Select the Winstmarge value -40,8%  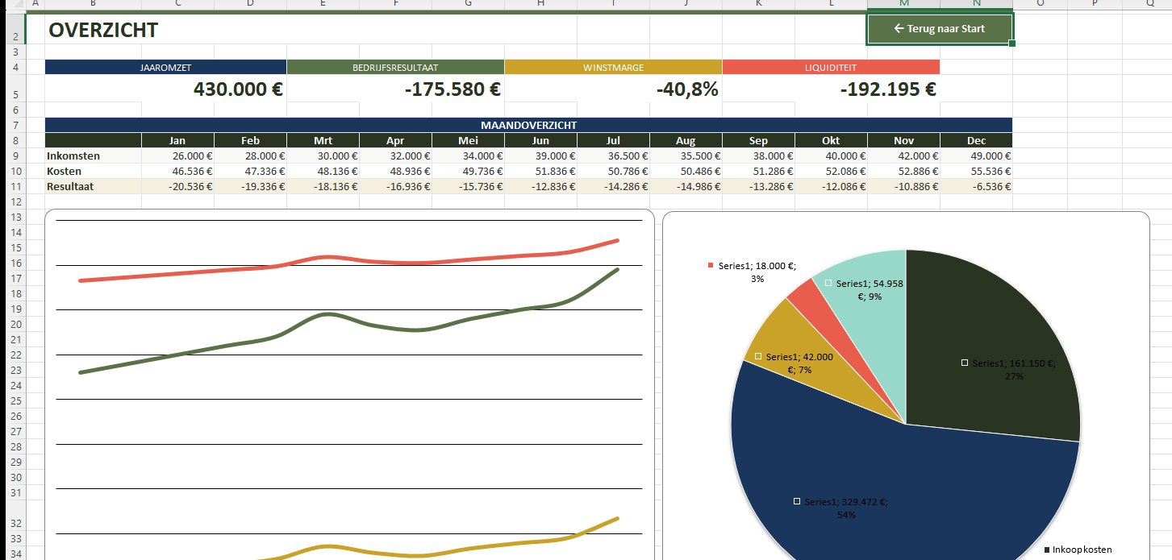pyautogui.click(x=686, y=89)
